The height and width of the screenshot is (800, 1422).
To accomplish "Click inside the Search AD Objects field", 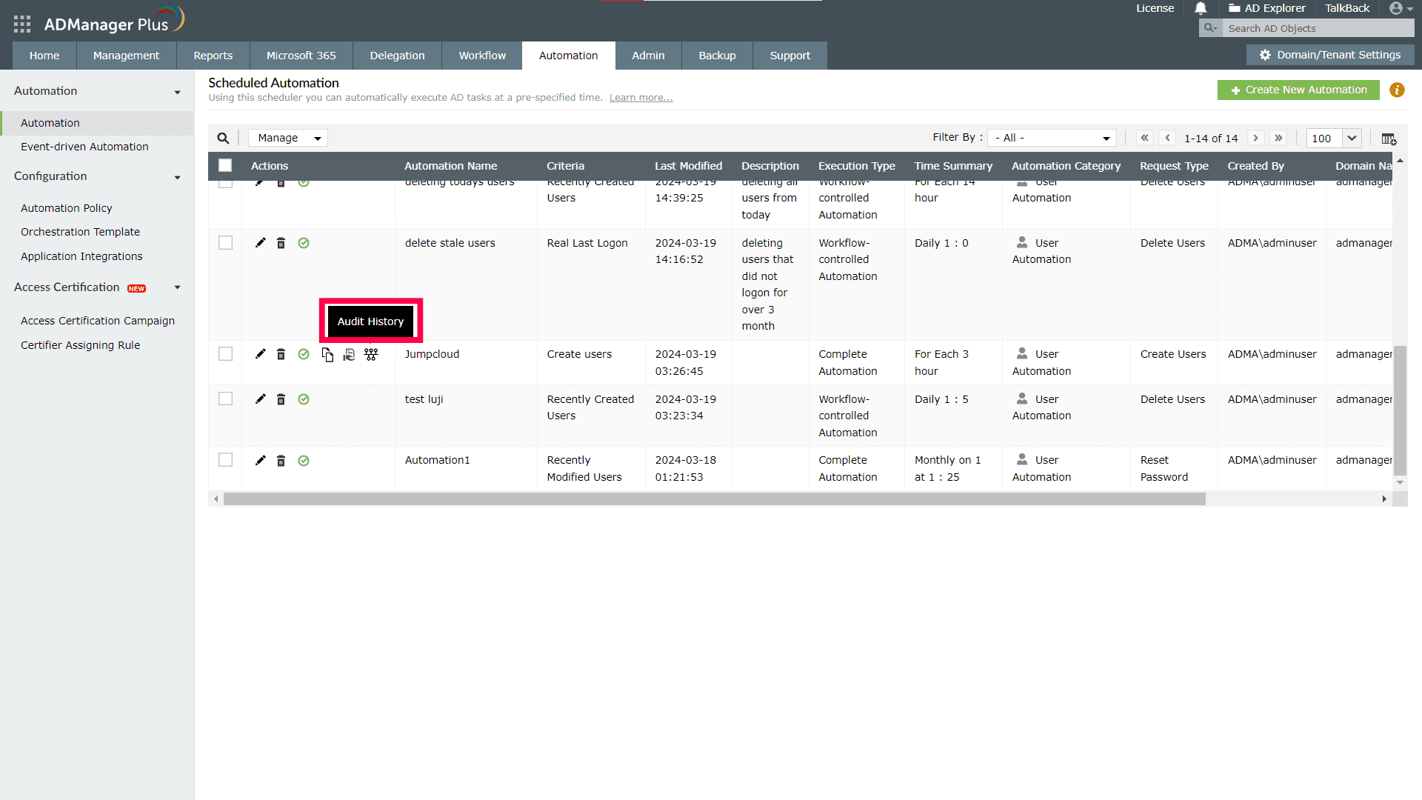I will click(x=1318, y=28).
